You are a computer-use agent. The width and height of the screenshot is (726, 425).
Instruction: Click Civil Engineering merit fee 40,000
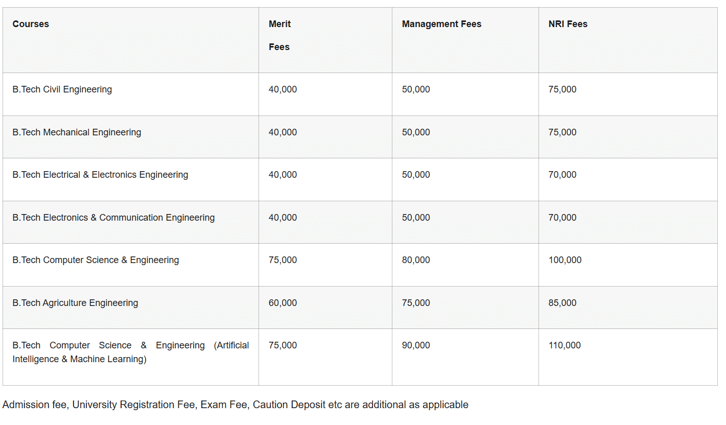(x=283, y=89)
